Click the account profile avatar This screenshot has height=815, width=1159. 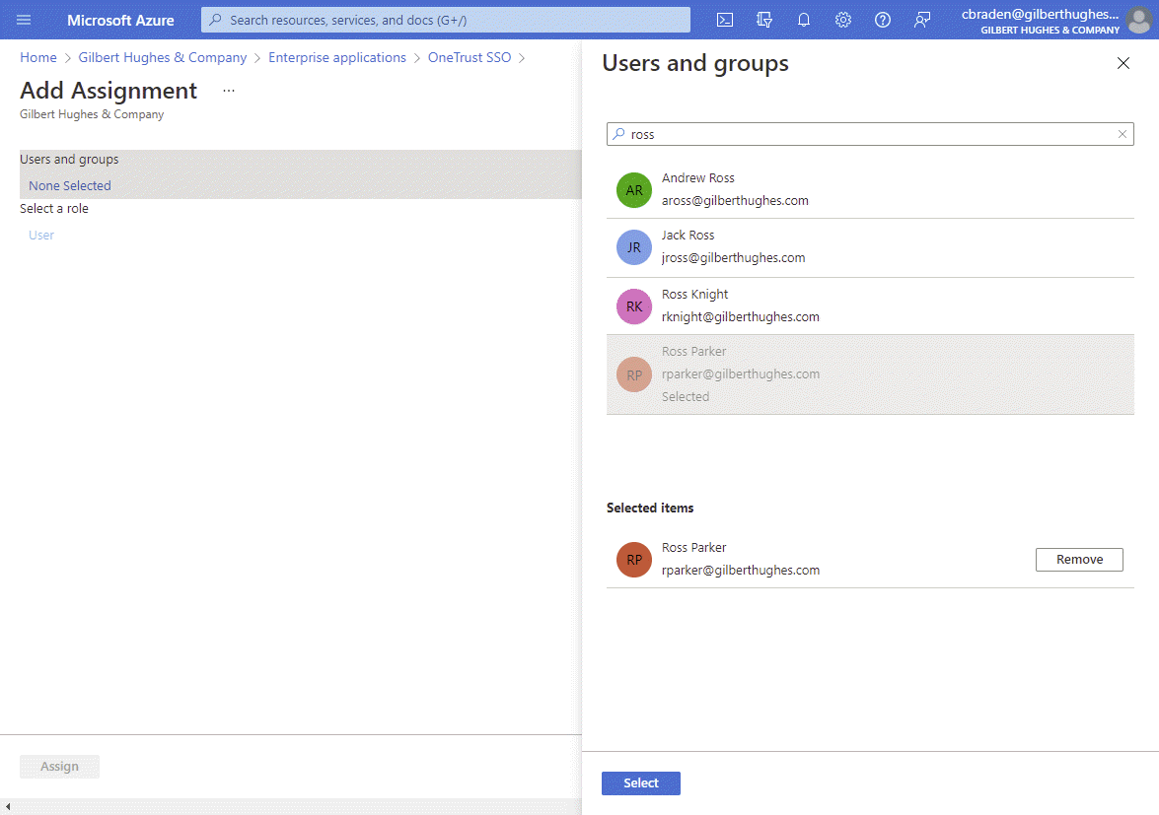coord(1139,20)
